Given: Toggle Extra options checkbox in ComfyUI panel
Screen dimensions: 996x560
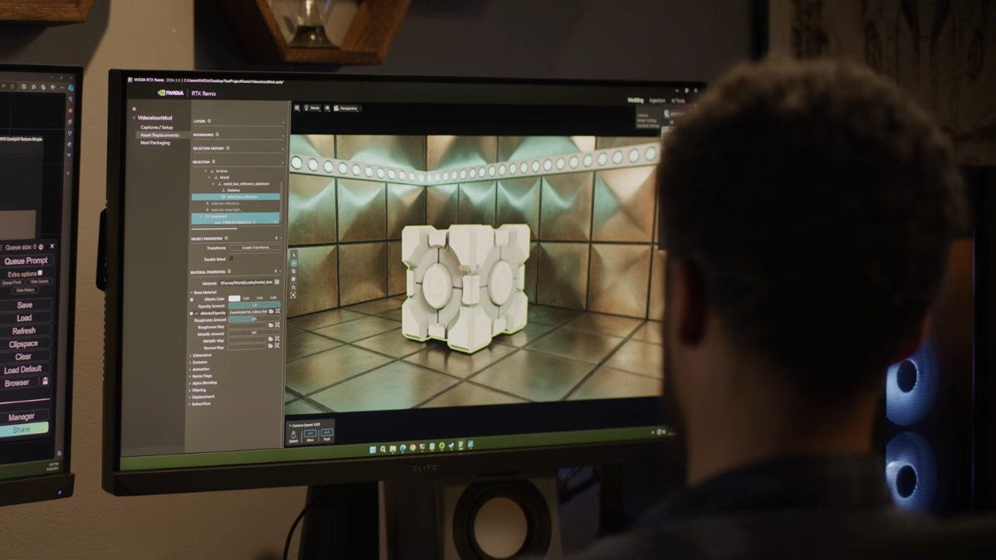Looking at the screenshot, I should coord(40,273).
